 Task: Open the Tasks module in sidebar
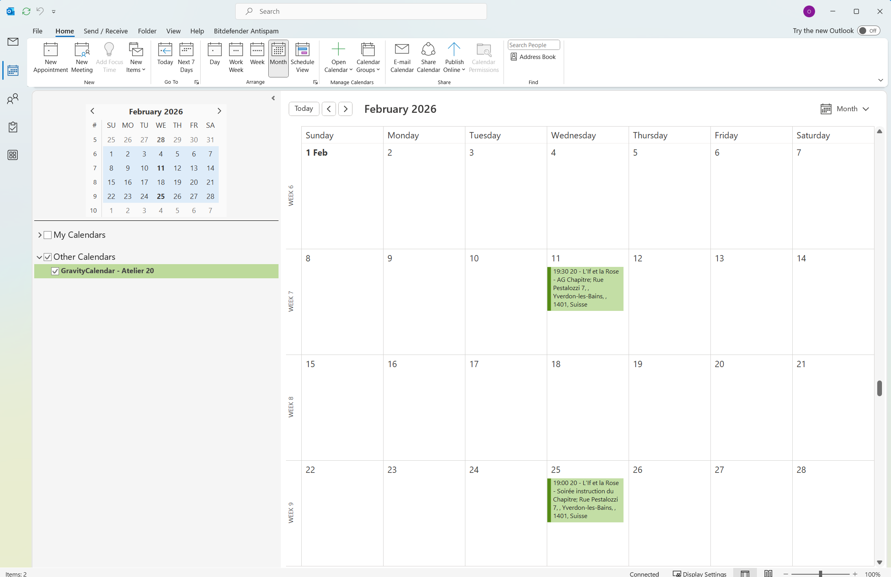coord(13,127)
